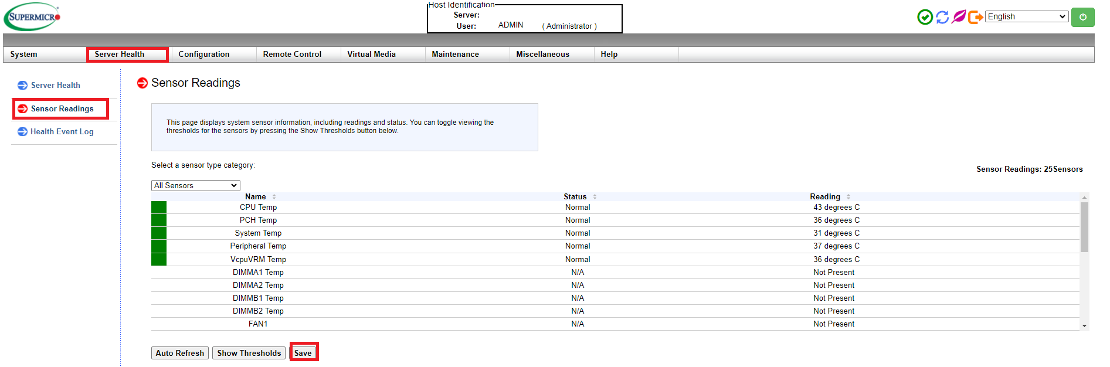Screen dimensions: 1110x367
Task: Click the pink leaf icon
Action: click(959, 17)
